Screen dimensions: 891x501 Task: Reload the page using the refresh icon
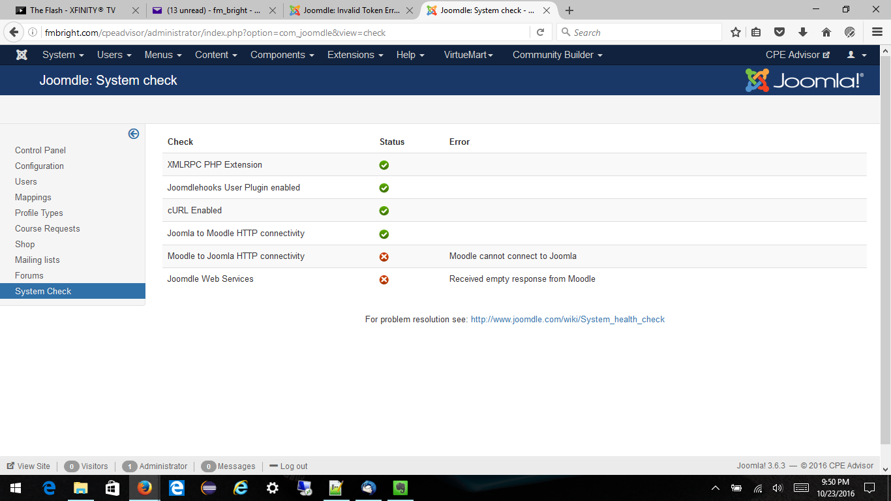click(540, 33)
